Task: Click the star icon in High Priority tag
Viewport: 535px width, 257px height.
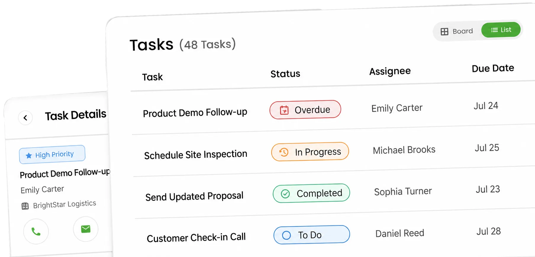Action: pyautogui.click(x=29, y=156)
